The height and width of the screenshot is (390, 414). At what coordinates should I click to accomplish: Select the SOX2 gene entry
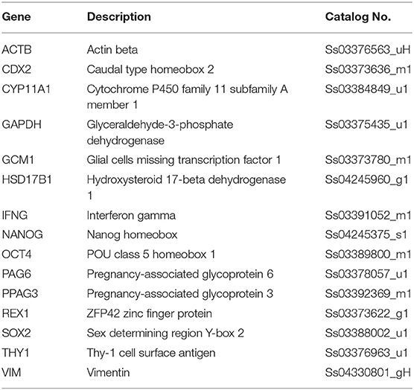click(x=16, y=333)
